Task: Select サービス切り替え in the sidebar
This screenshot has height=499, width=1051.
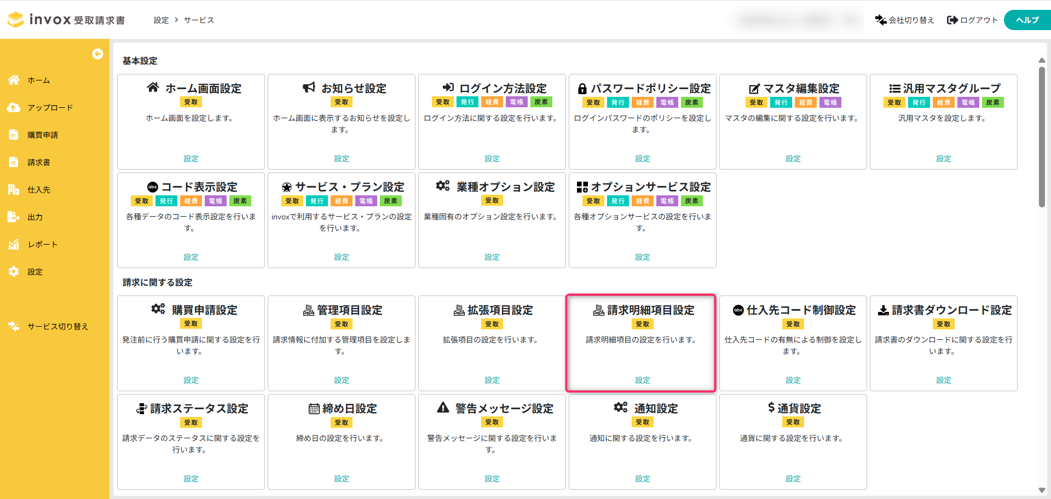Action: [x=57, y=327]
